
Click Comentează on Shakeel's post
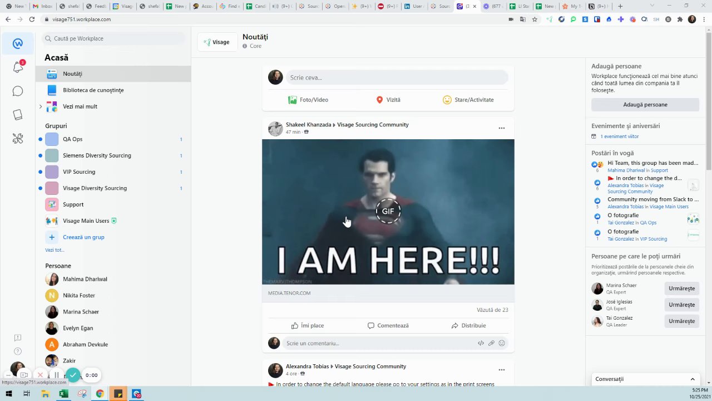click(x=388, y=325)
